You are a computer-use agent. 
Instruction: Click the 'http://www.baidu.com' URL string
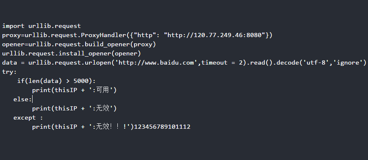click(x=156, y=62)
